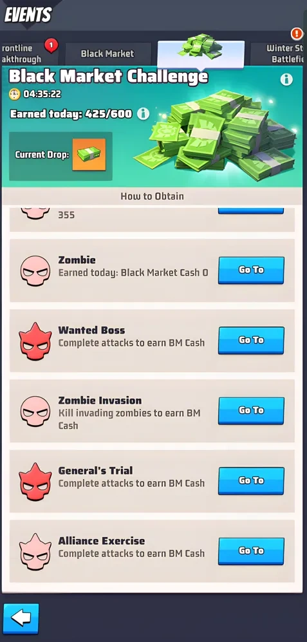Viewport: 307px width, 642px height.
Task: Go to the General's Trial activity
Action: 251,480
